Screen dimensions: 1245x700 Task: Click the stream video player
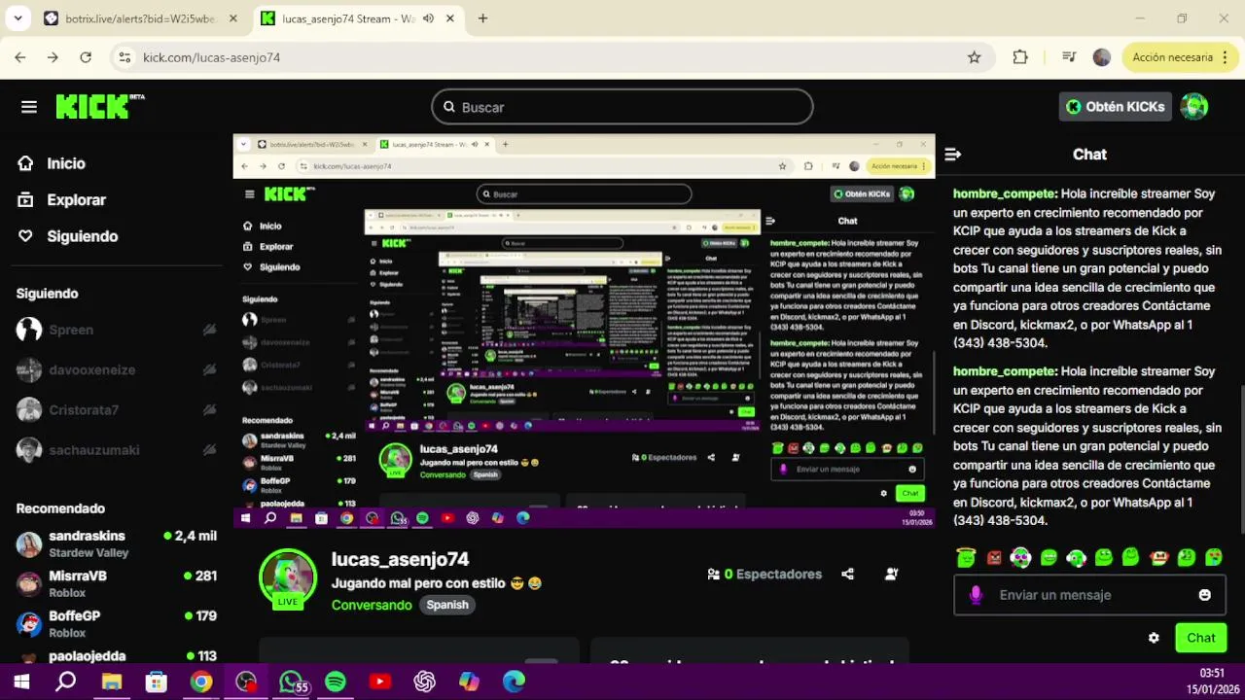584,331
